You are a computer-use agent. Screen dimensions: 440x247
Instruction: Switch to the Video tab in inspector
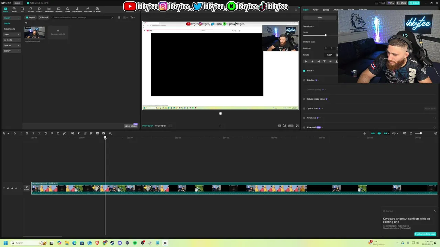tap(306, 10)
